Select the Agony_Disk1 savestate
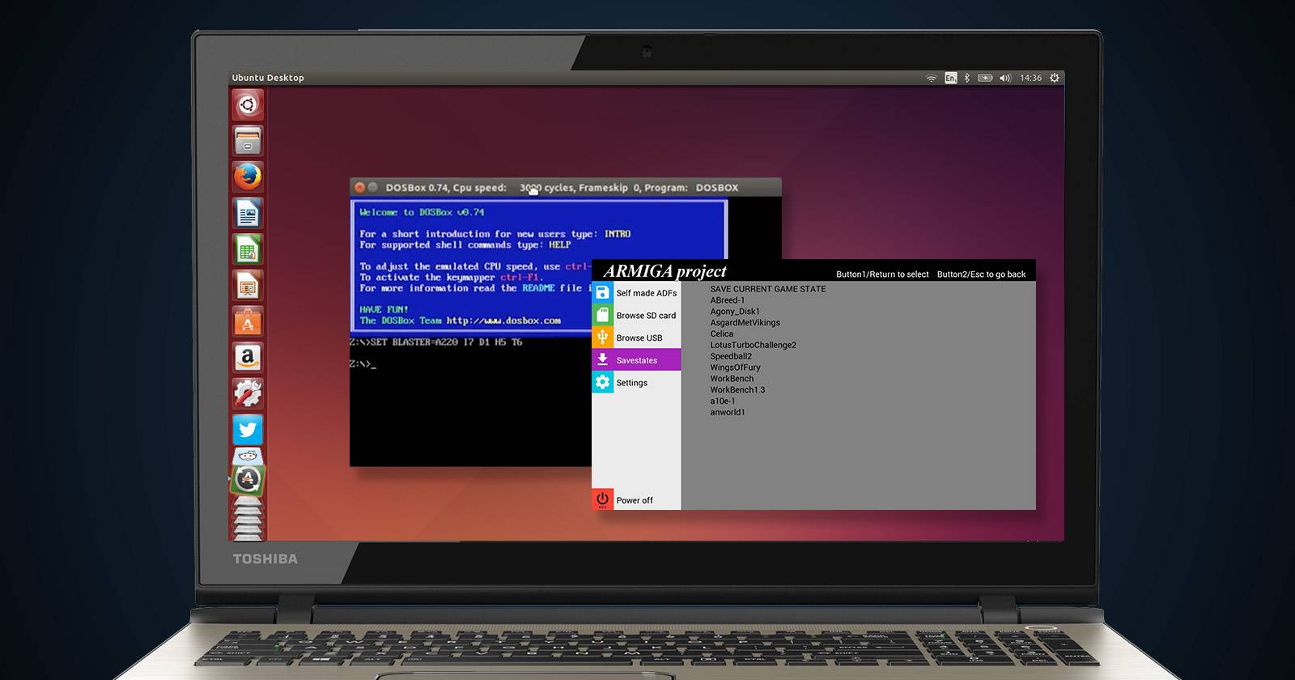The width and height of the screenshot is (1295, 680). [x=735, y=312]
